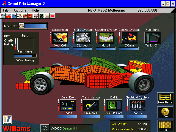Open the Help menu

pos(35,10)
